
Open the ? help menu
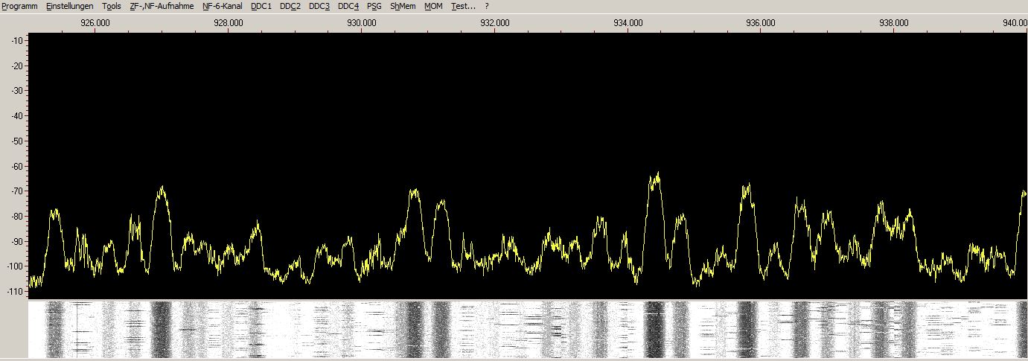(487, 6)
